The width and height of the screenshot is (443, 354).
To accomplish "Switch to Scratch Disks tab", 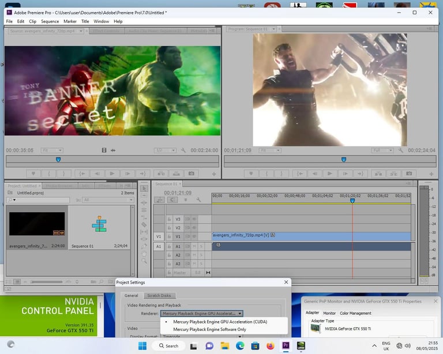I will tap(159, 296).
